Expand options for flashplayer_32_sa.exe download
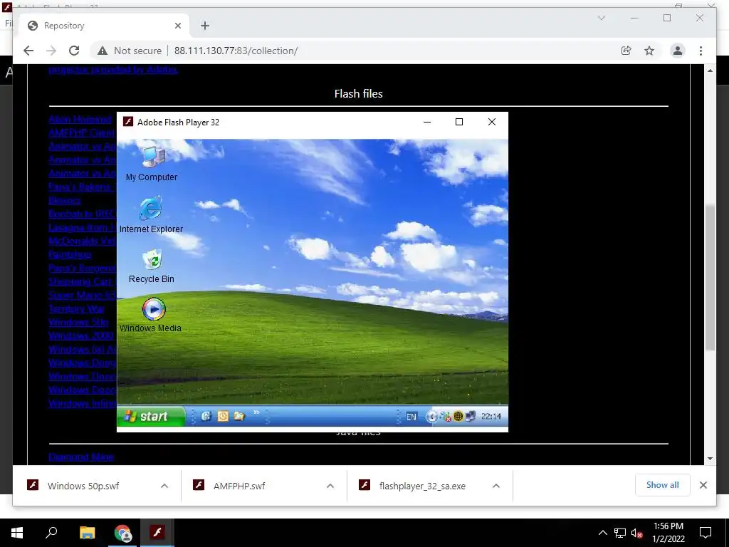The image size is (729, 547). 496,486
